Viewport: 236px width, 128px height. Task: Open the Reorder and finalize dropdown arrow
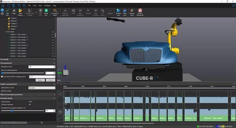click(36, 12)
